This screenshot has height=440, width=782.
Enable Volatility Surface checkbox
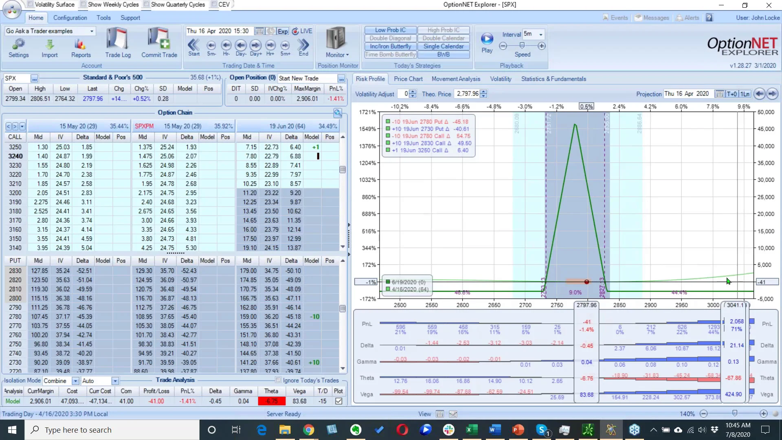pyautogui.click(x=30, y=4)
